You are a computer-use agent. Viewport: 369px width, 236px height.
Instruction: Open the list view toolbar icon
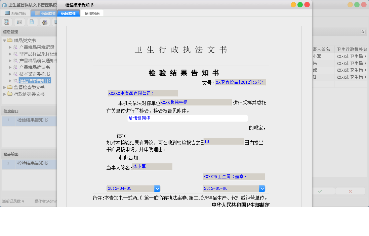[x=19, y=22]
